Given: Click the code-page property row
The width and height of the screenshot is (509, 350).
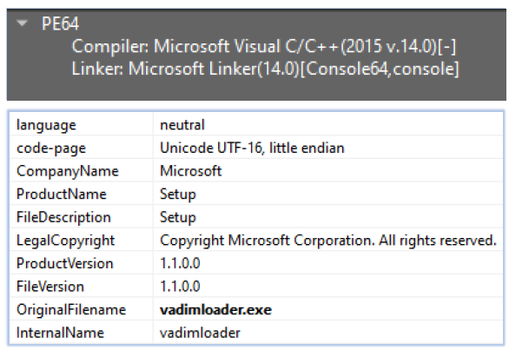Looking at the screenshot, I should click(256, 148).
